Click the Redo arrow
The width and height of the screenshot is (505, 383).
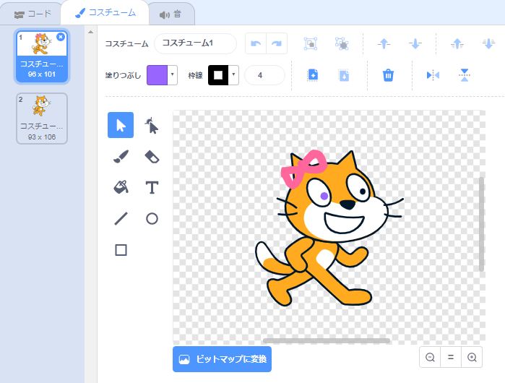277,43
